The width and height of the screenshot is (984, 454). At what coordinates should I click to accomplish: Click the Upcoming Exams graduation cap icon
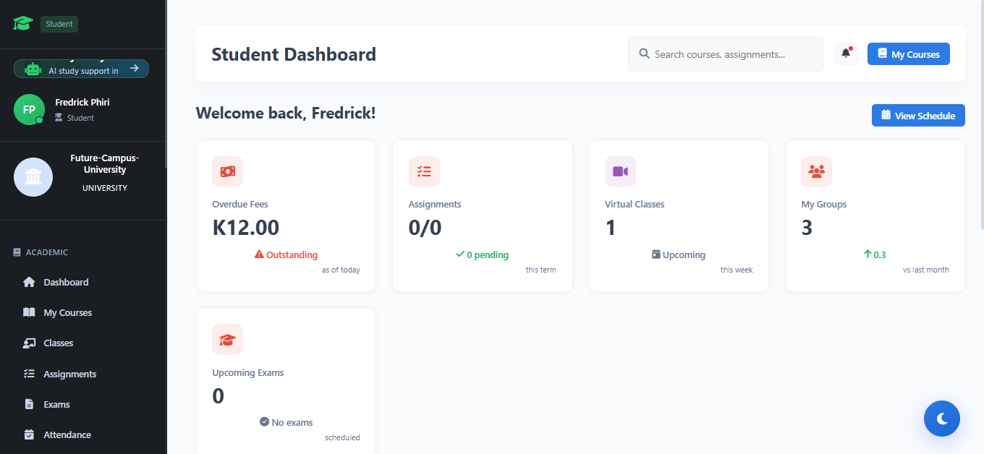tap(227, 339)
